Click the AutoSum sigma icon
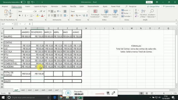 click(x=136, y=10)
